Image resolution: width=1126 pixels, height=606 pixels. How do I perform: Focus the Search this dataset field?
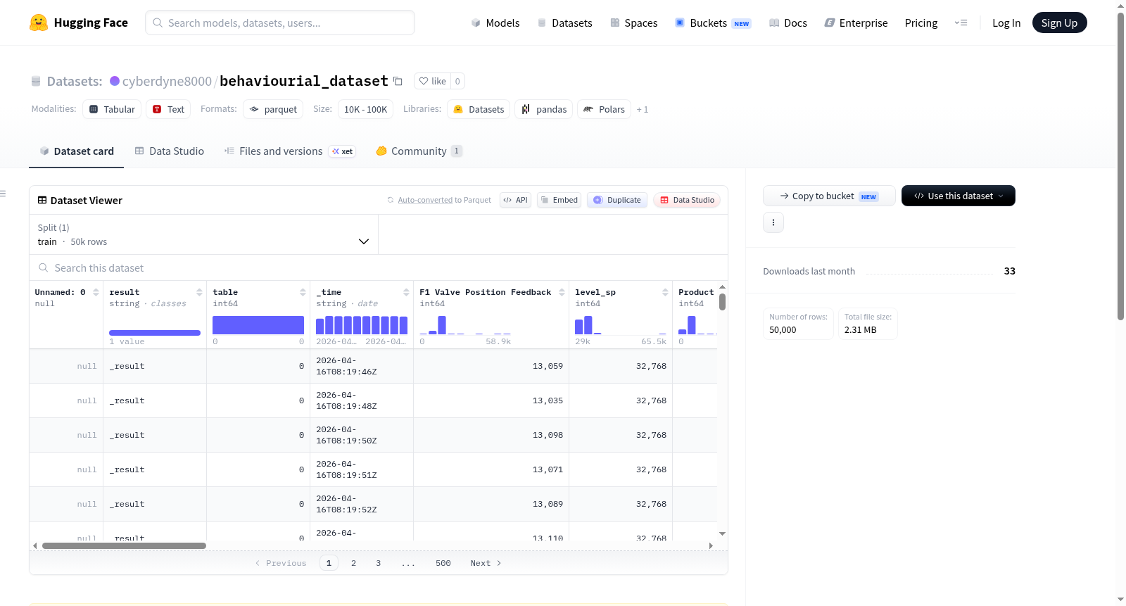(379, 268)
